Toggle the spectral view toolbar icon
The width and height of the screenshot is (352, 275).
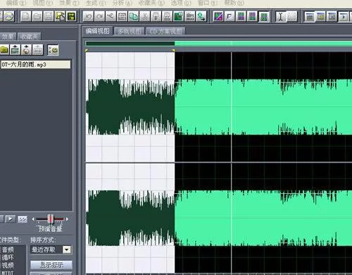click(x=218, y=16)
